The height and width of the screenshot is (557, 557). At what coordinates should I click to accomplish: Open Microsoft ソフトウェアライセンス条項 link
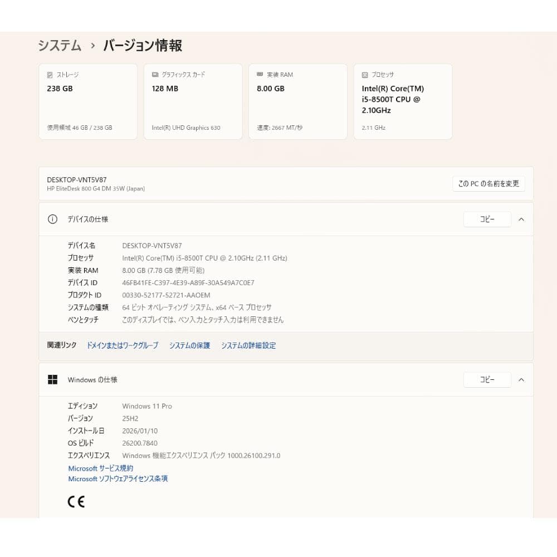(118, 479)
